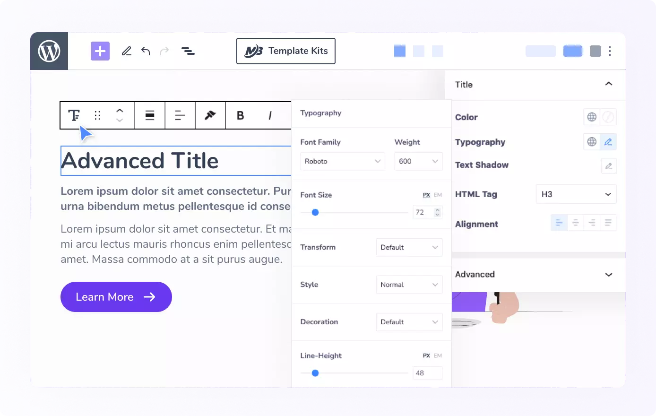This screenshot has height=416, width=656.
Task: Apply bold formatting to the title text
Action: (240, 115)
